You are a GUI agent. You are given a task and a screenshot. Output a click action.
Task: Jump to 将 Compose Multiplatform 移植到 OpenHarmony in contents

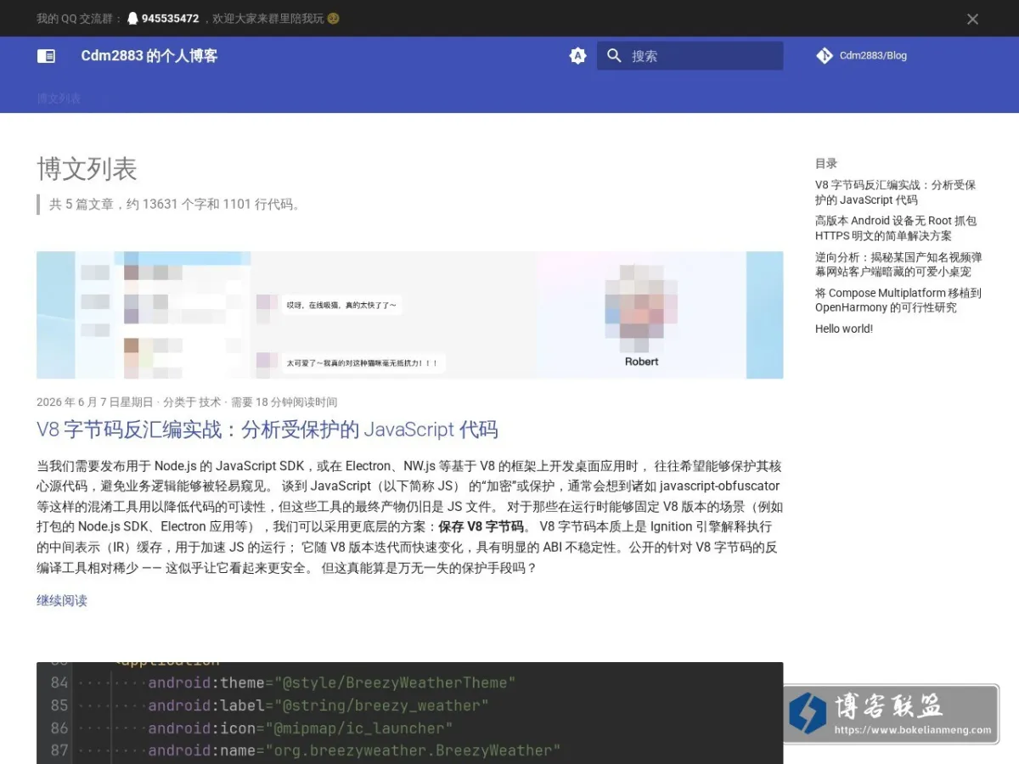898,301
